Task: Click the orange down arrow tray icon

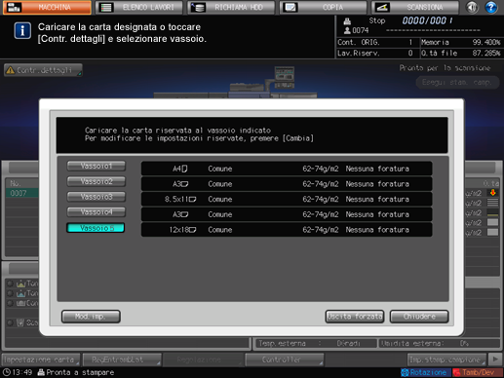Action: 493,193
